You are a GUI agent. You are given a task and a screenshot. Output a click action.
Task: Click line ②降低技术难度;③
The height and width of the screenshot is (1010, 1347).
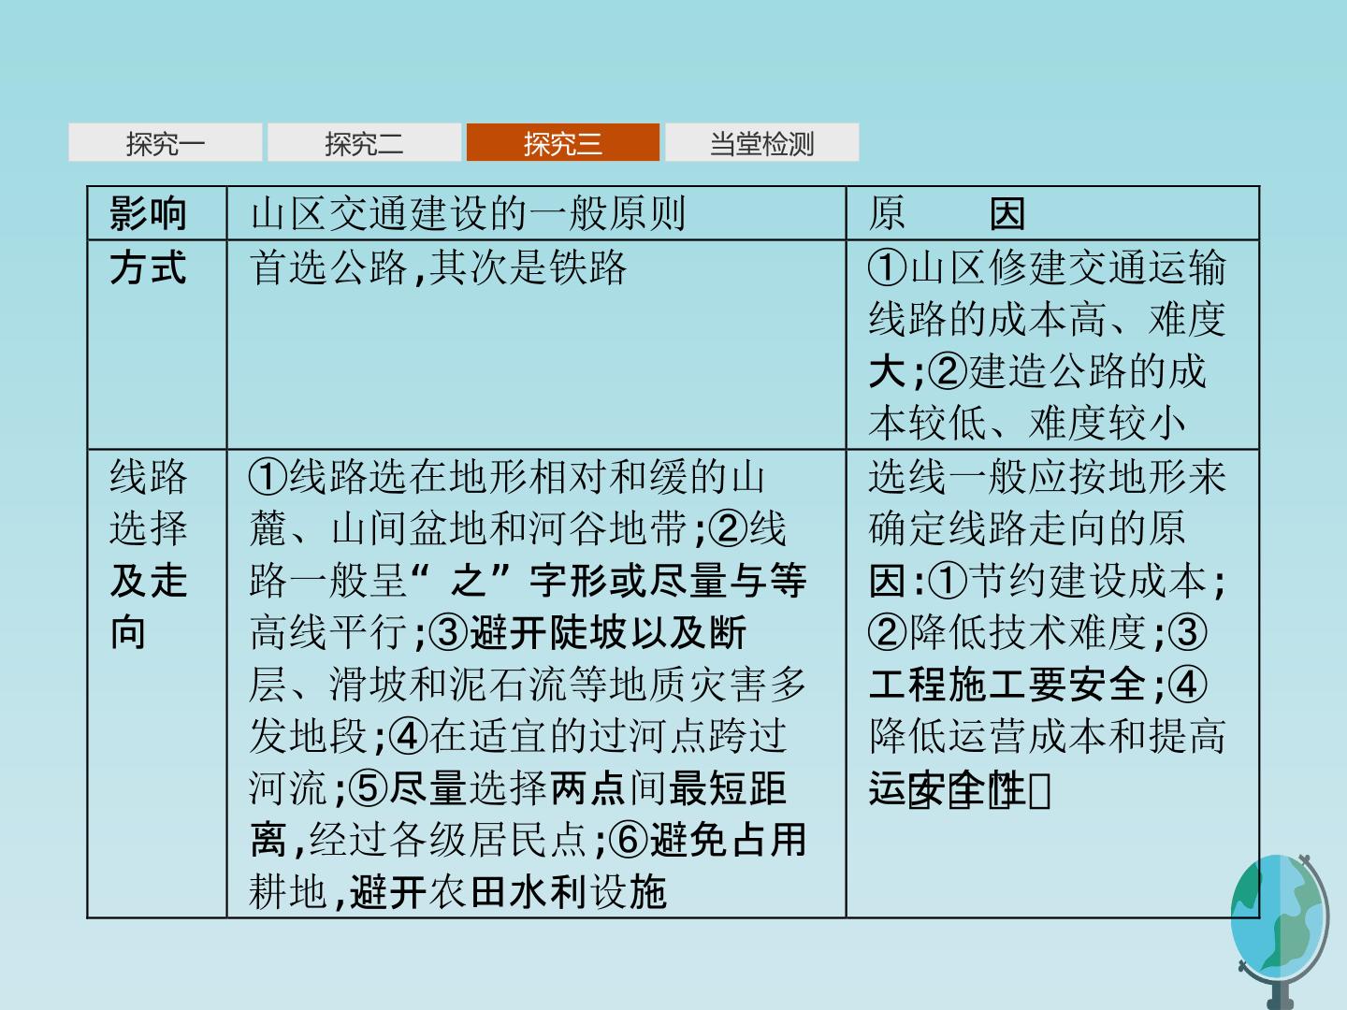pyautogui.click(x=1037, y=633)
